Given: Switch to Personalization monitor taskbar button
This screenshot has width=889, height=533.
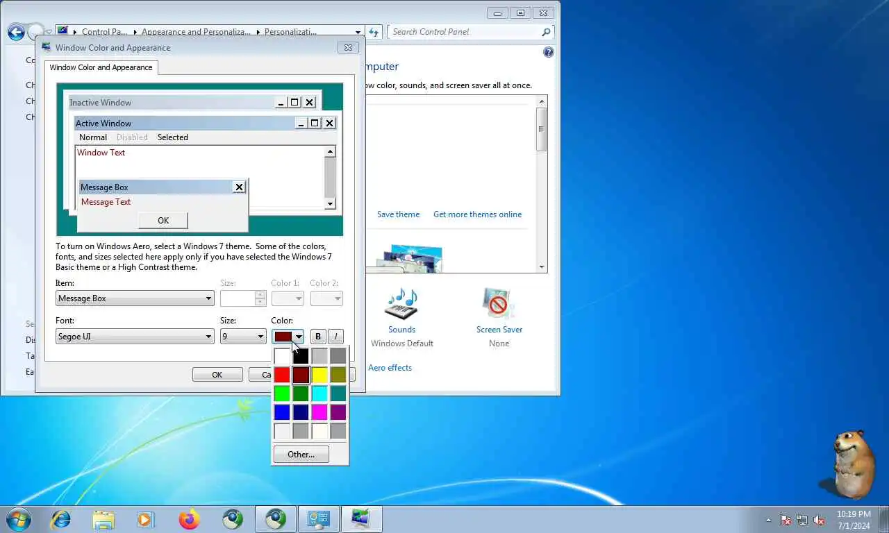Looking at the screenshot, I should [361, 519].
